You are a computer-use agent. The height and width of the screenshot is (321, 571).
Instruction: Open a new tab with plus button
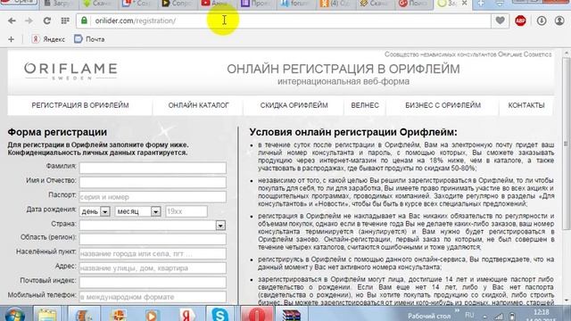pyautogui.click(x=481, y=4)
